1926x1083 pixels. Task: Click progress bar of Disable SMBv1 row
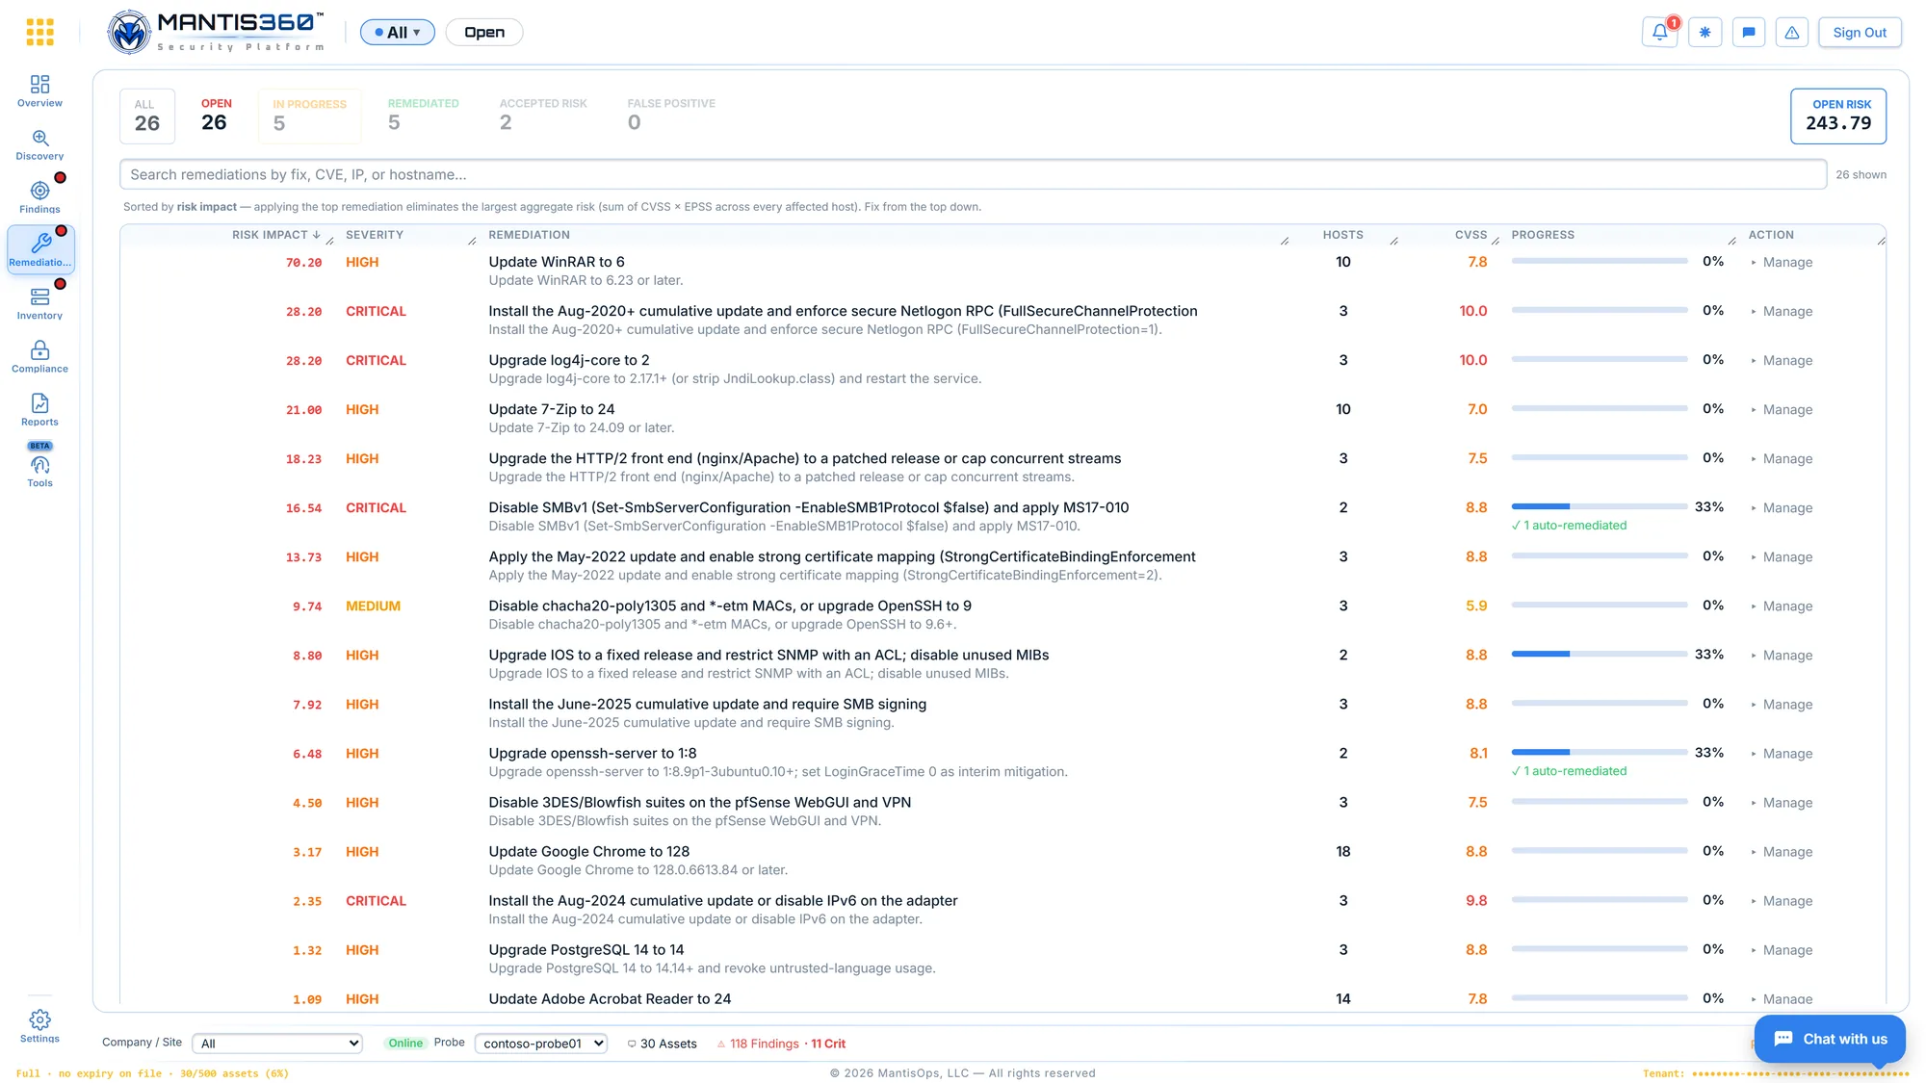(1600, 506)
